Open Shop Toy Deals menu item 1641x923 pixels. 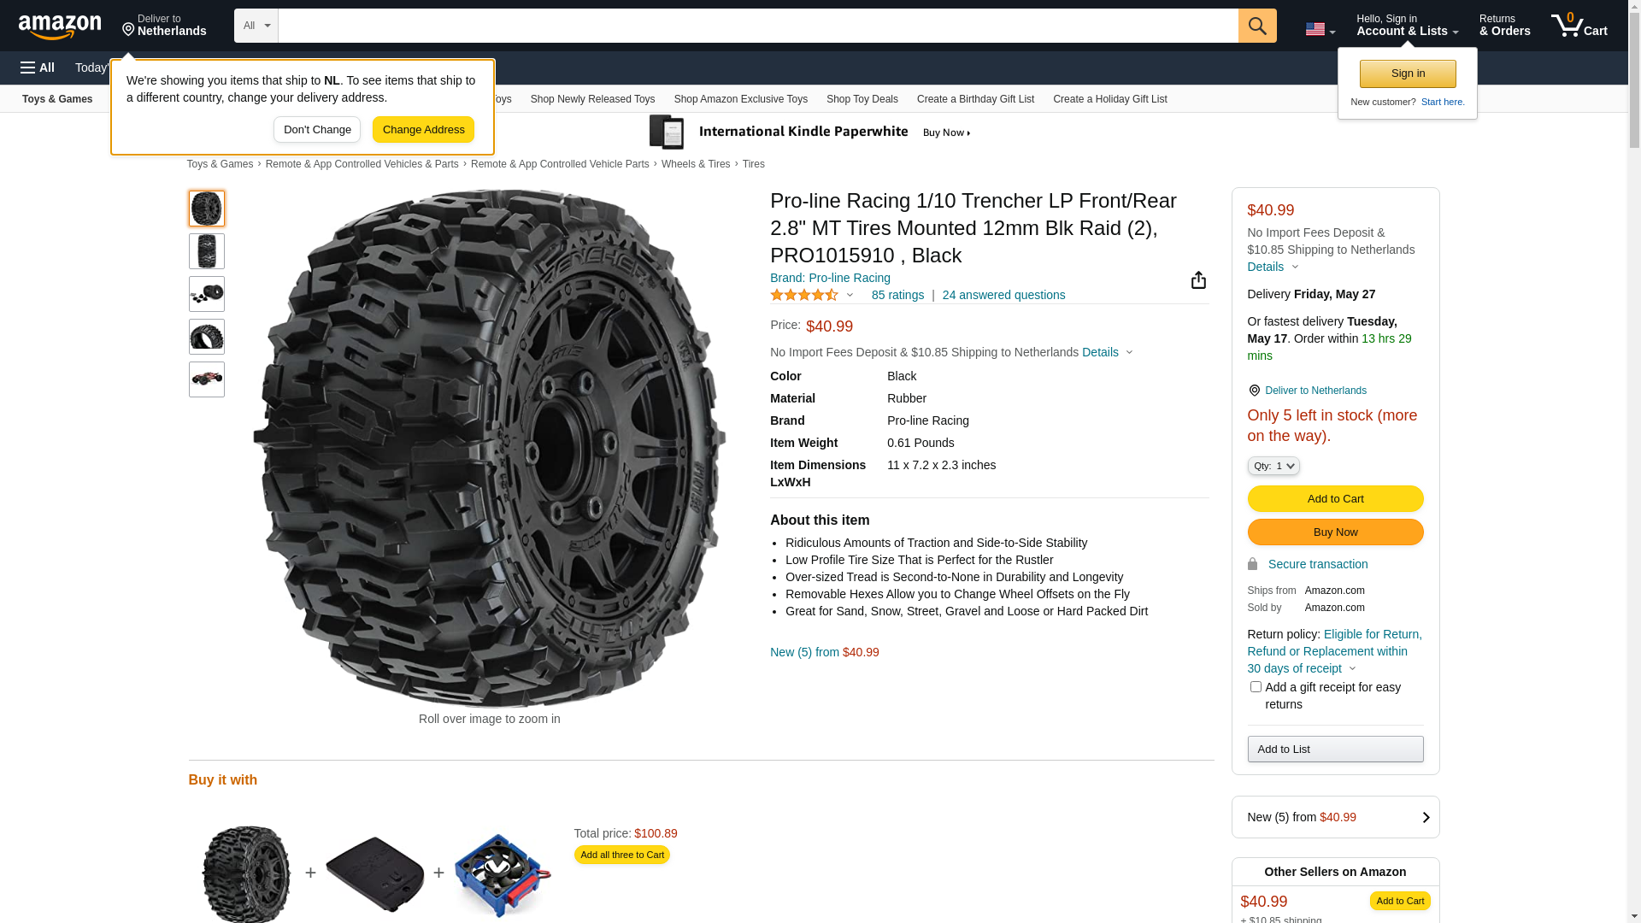pyautogui.click(x=862, y=99)
